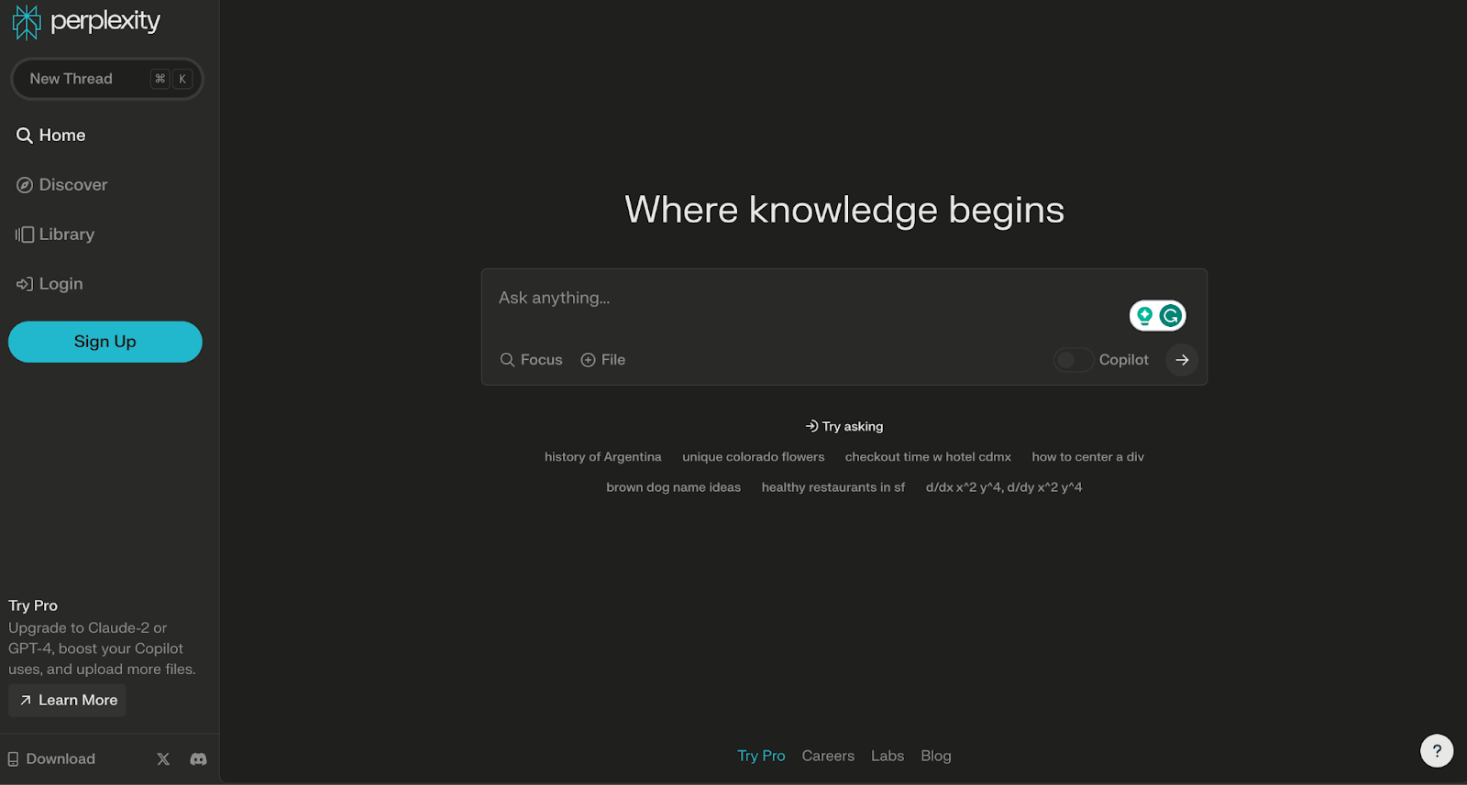
Task: Open the Discord icon in sidebar footer
Action: tap(198, 758)
